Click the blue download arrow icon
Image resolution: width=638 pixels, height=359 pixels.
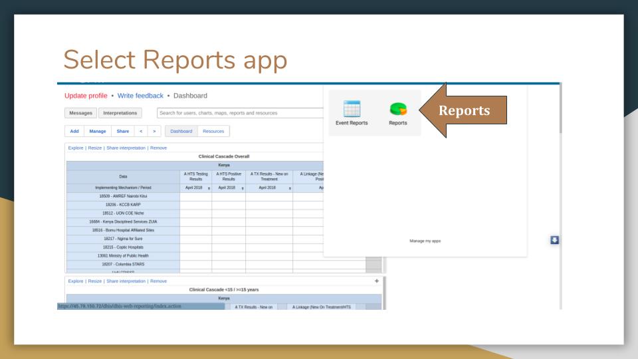click(x=554, y=240)
